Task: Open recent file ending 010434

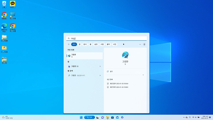Action: tap(118, 84)
